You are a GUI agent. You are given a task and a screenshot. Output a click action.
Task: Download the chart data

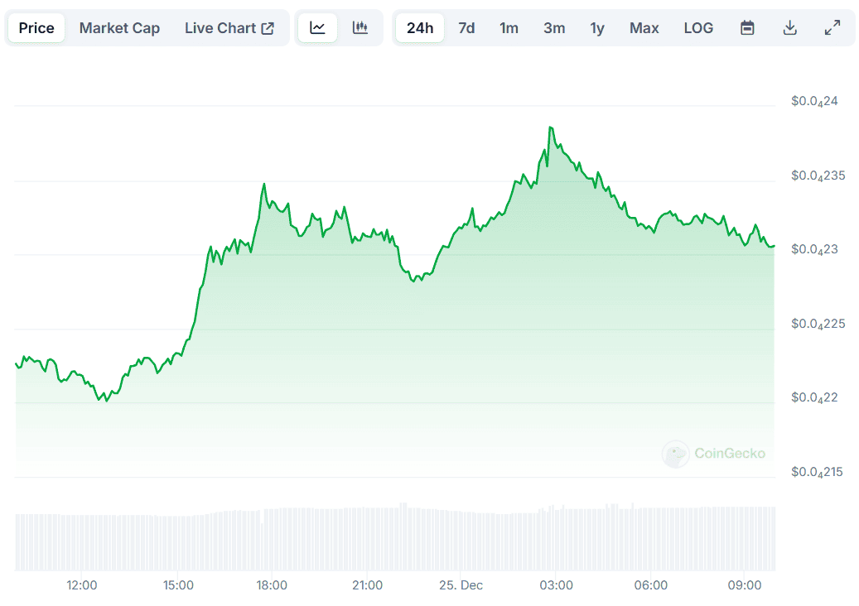pos(790,28)
